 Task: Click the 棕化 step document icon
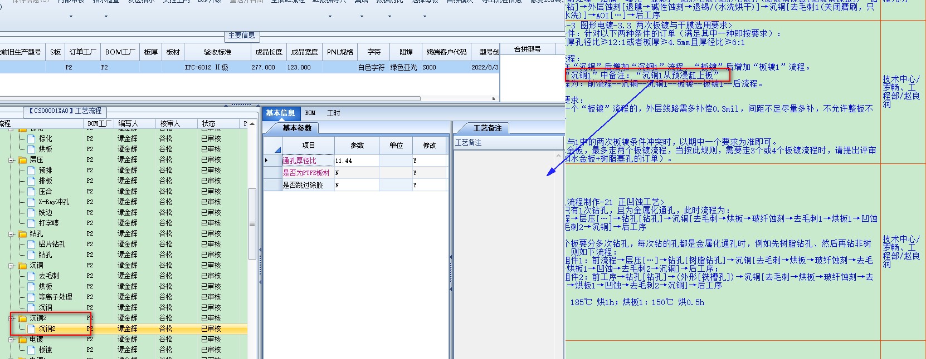click(32, 138)
